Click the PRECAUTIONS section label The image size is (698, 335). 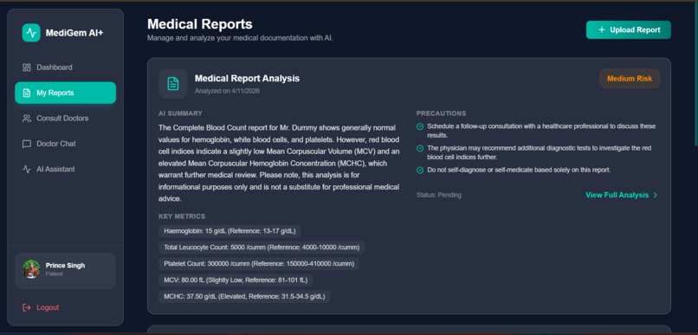[441, 113]
